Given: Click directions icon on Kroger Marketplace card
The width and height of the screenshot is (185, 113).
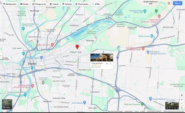Looking at the screenshot, I should [x=107, y=64].
